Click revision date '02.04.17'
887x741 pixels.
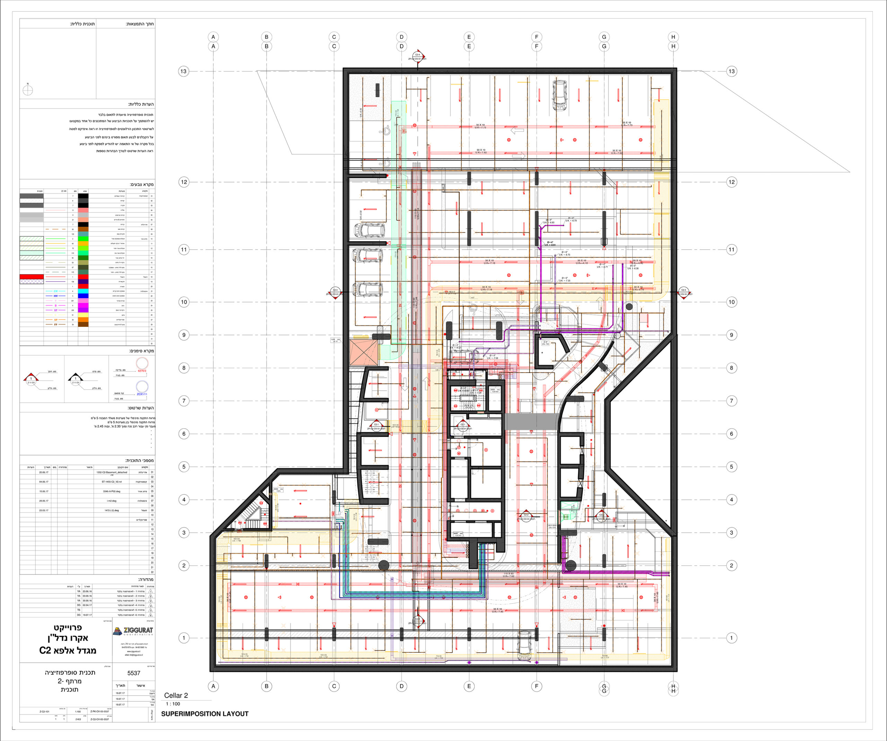coord(87,605)
